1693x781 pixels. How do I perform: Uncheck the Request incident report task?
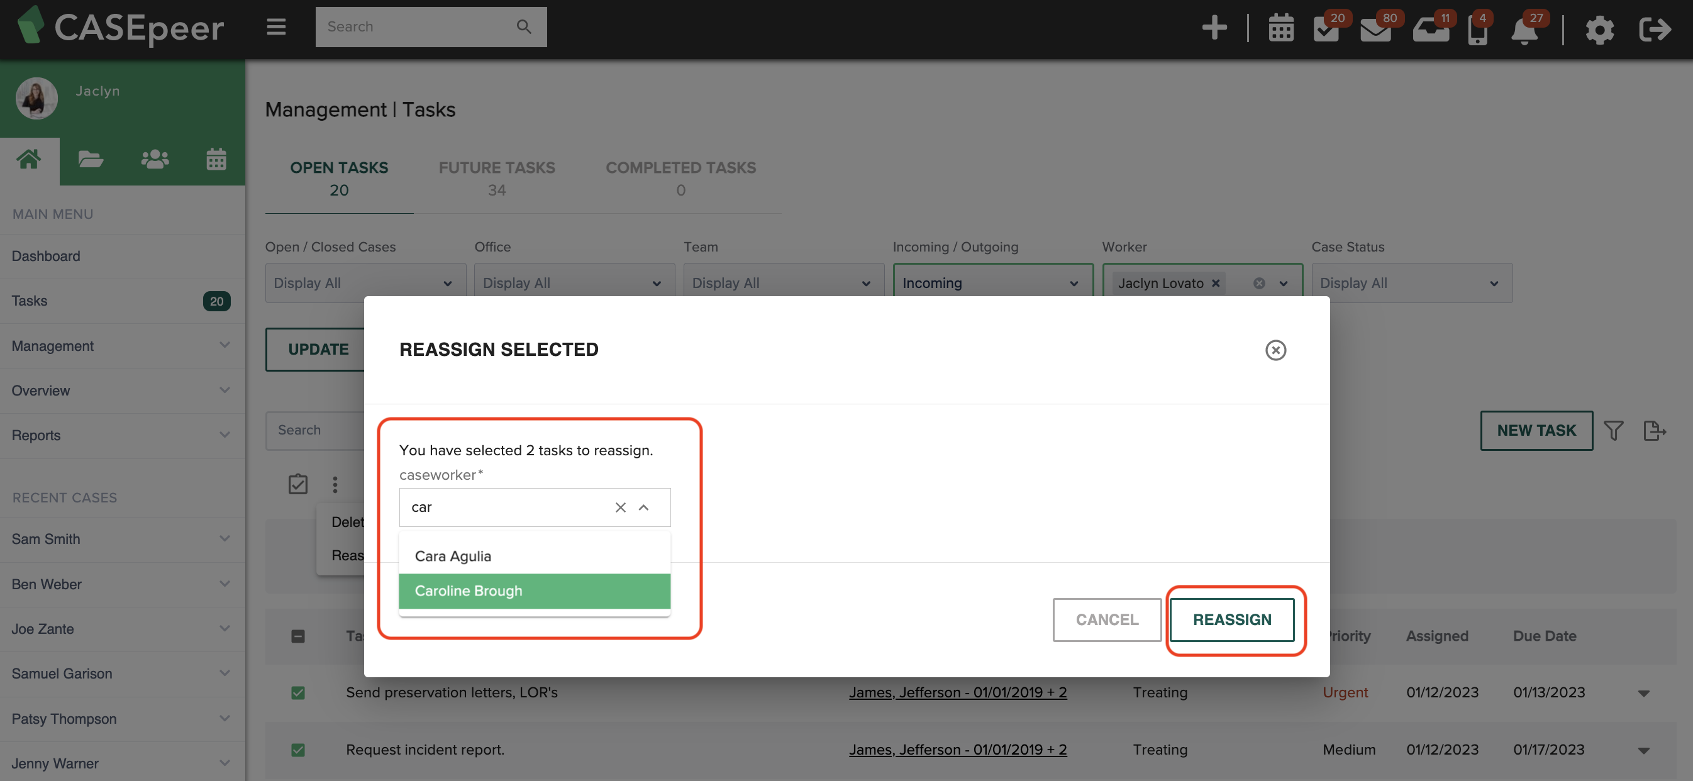297,750
